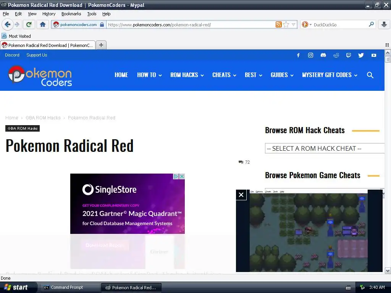Open the YouTube social icon
Viewport: 391px width, 293px height.
(x=373, y=55)
